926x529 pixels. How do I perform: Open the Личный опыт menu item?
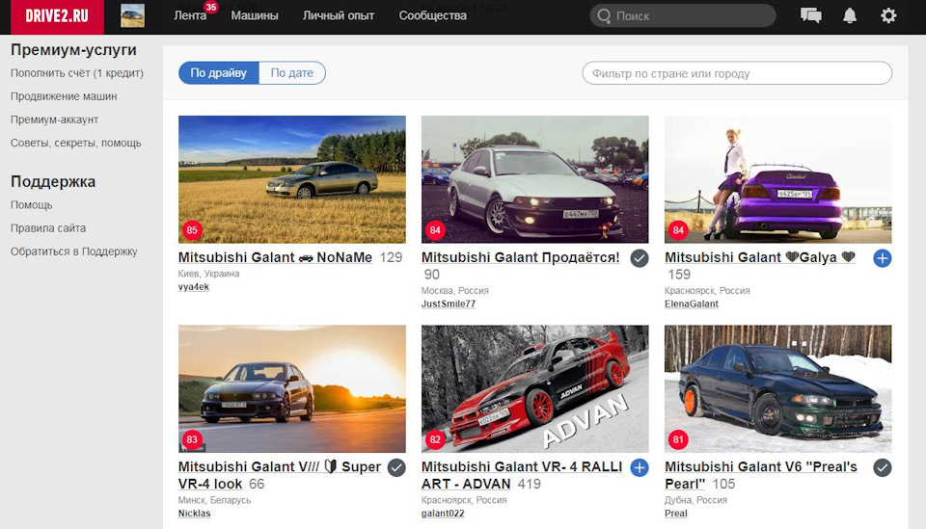click(339, 16)
